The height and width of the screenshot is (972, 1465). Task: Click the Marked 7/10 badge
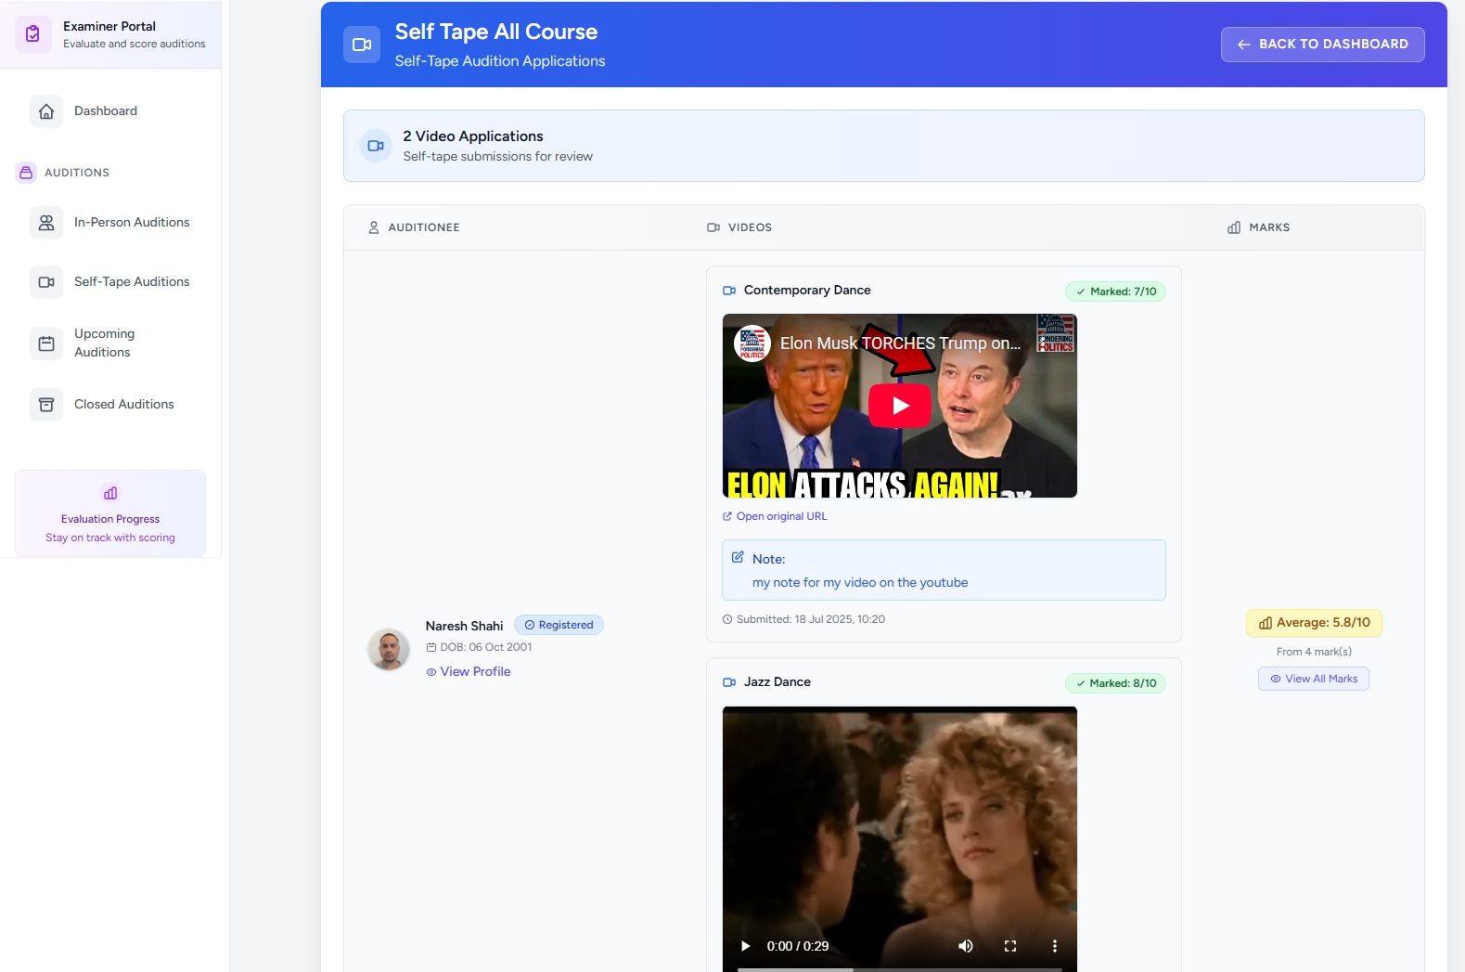coord(1115,292)
